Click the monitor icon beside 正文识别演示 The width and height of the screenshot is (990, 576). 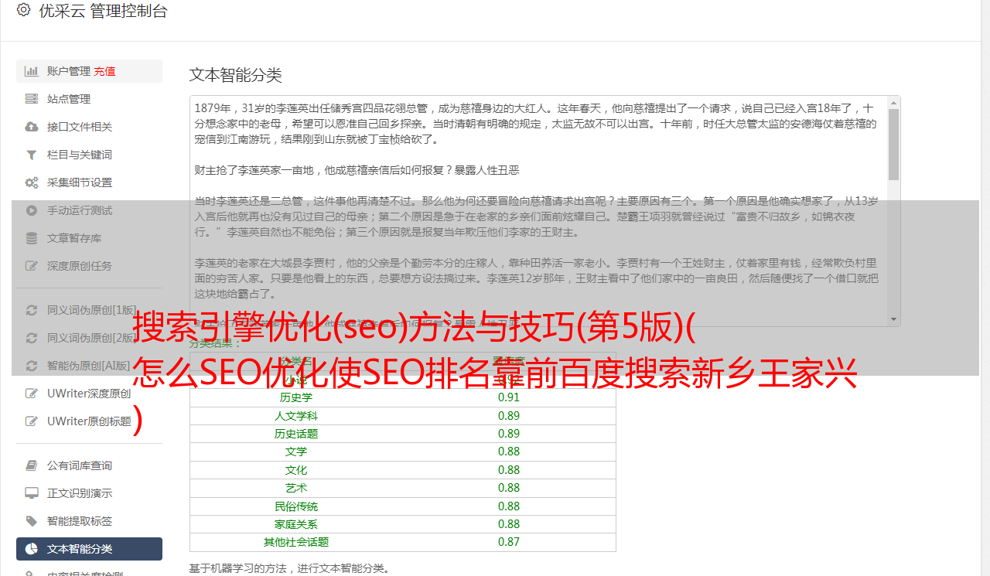(x=32, y=493)
